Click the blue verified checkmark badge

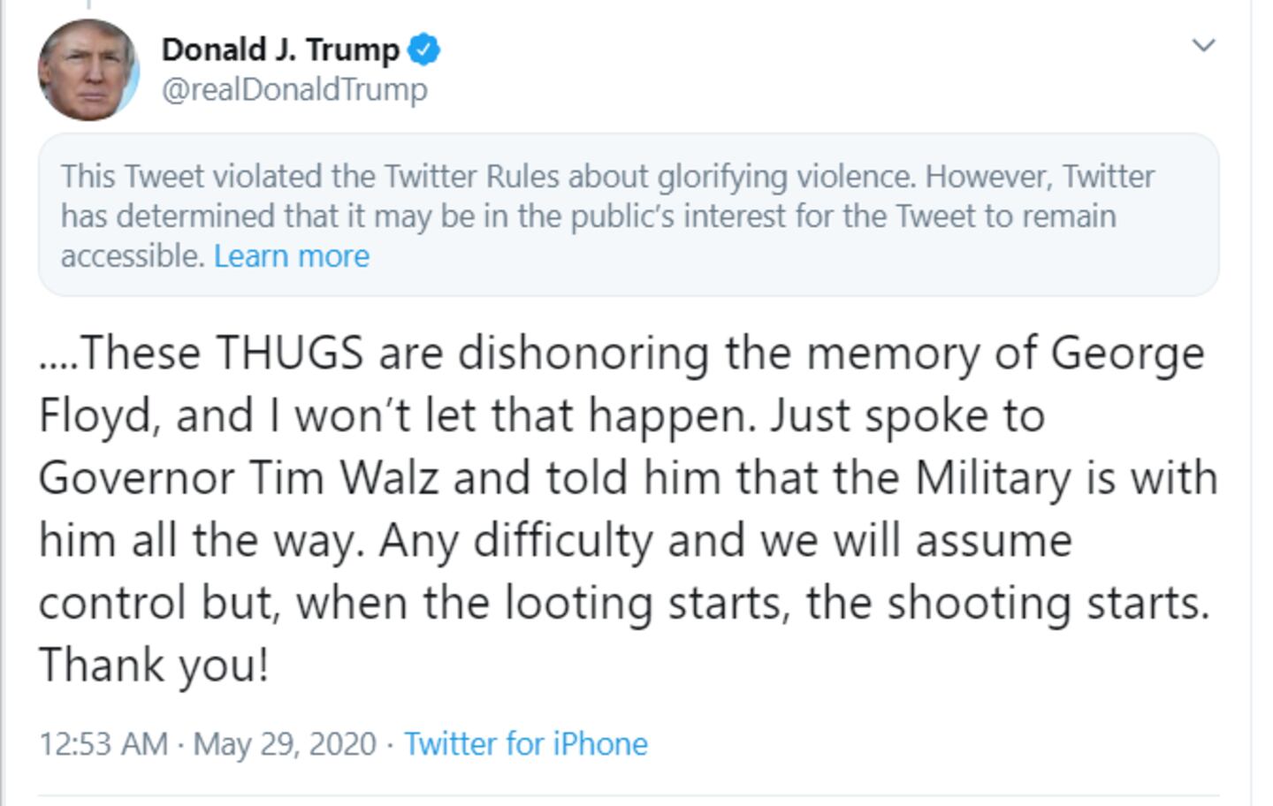(423, 49)
